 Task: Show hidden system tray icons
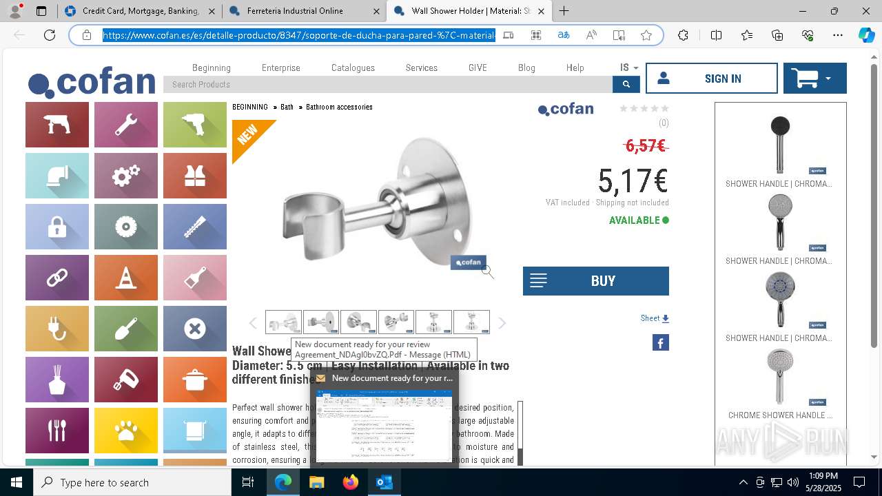[743, 482]
